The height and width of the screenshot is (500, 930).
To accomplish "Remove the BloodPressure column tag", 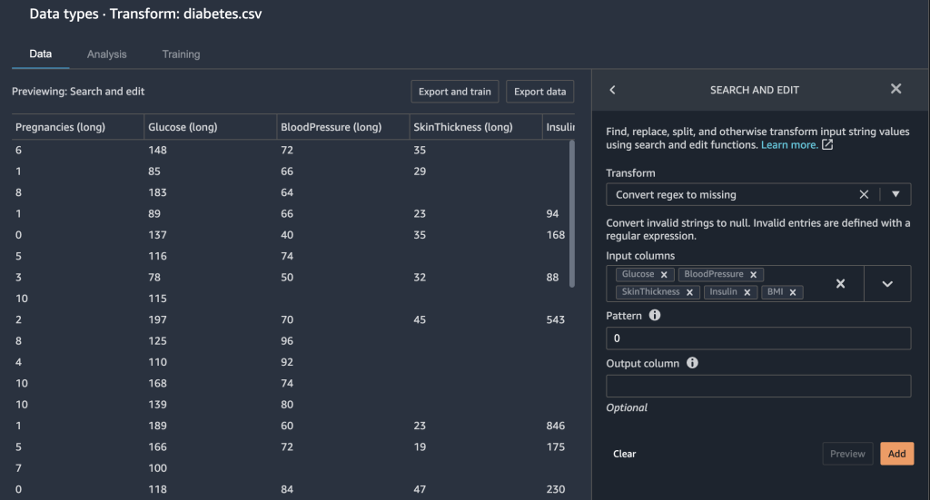I will (753, 274).
